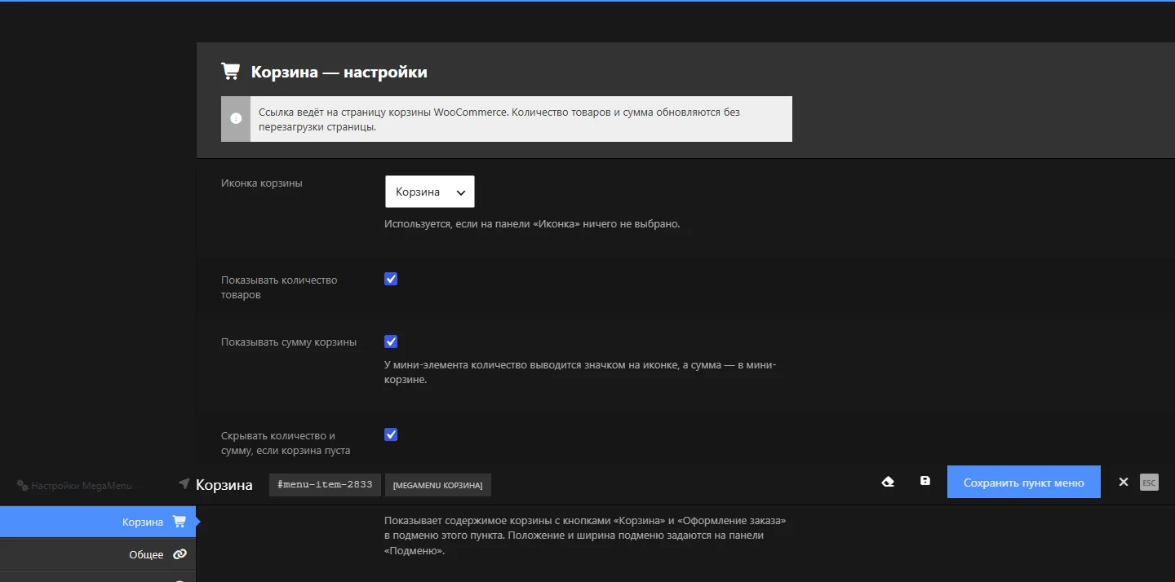Open the Настройки MegaMenu link
The image size is (1175, 582).
pyautogui.click(x=74, y=485)
